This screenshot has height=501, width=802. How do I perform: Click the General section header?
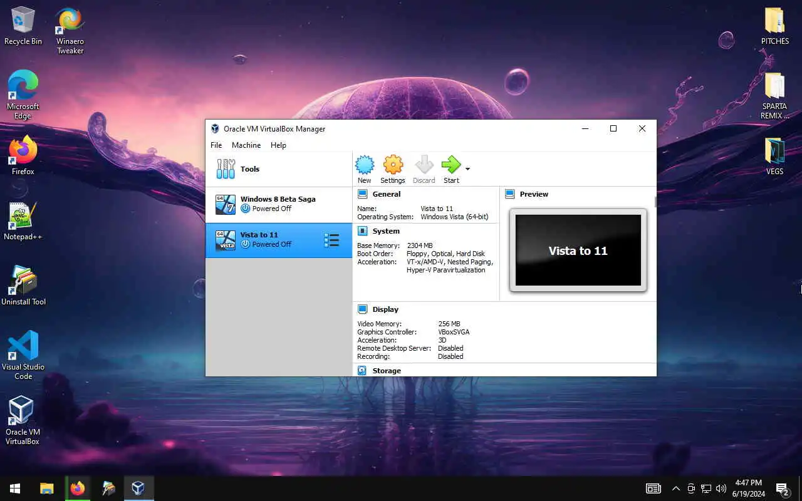(387, 194)
